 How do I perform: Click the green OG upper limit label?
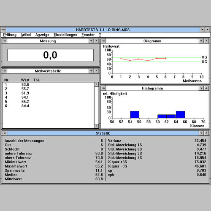click(204, 57)
